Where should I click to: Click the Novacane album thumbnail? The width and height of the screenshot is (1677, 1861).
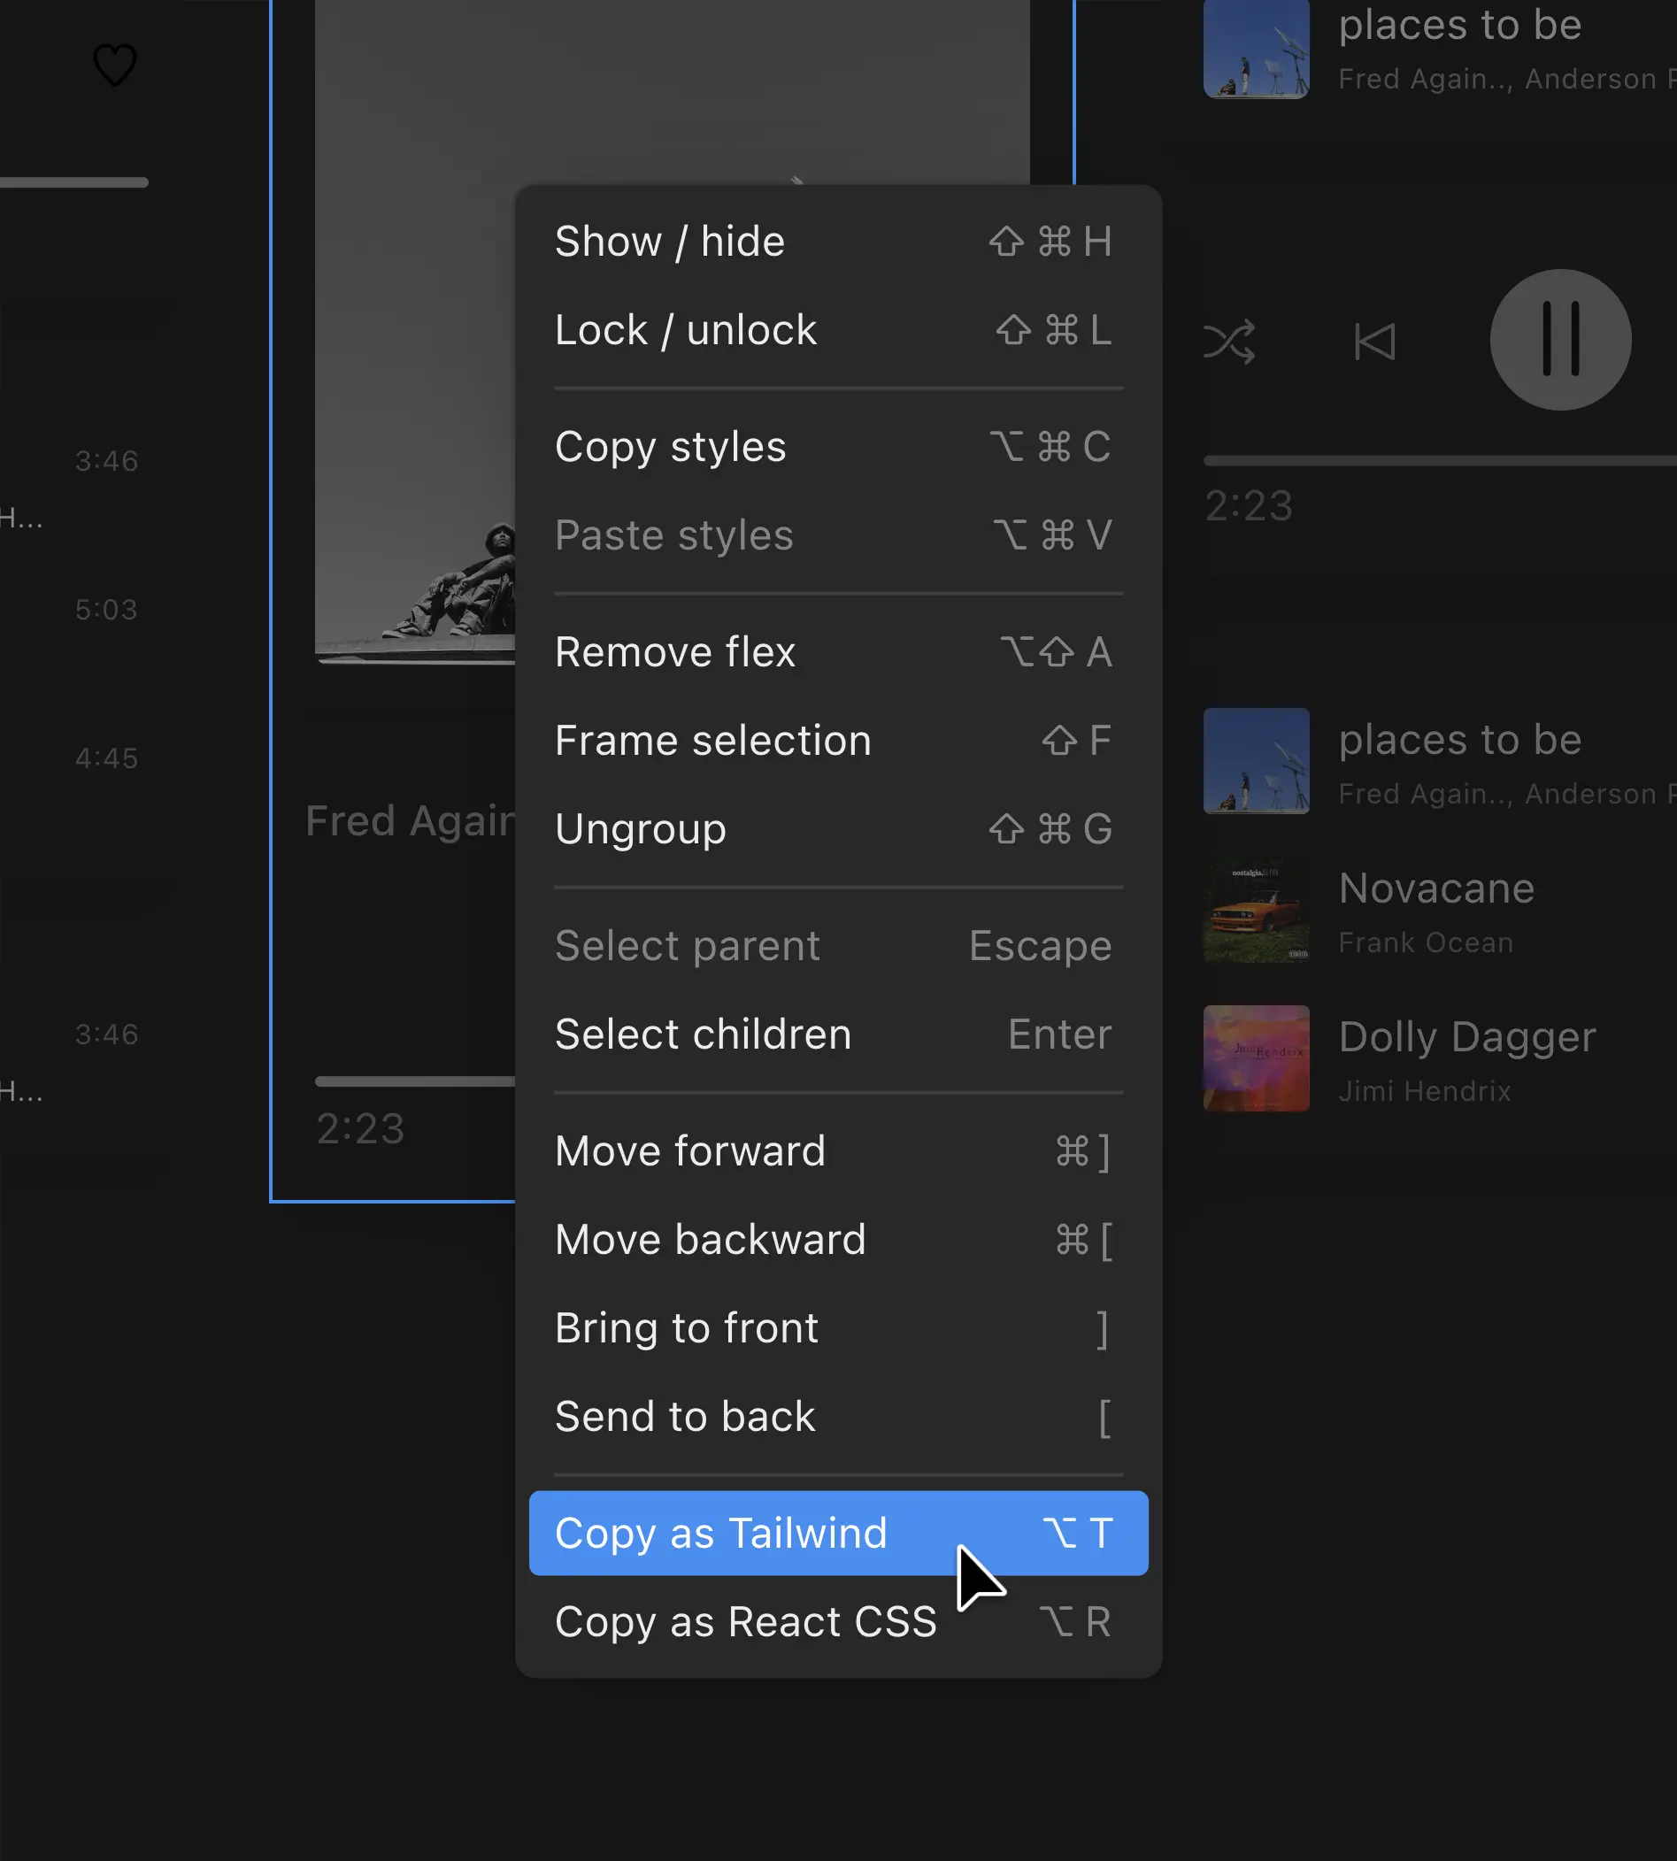(x=1256, y=911)
